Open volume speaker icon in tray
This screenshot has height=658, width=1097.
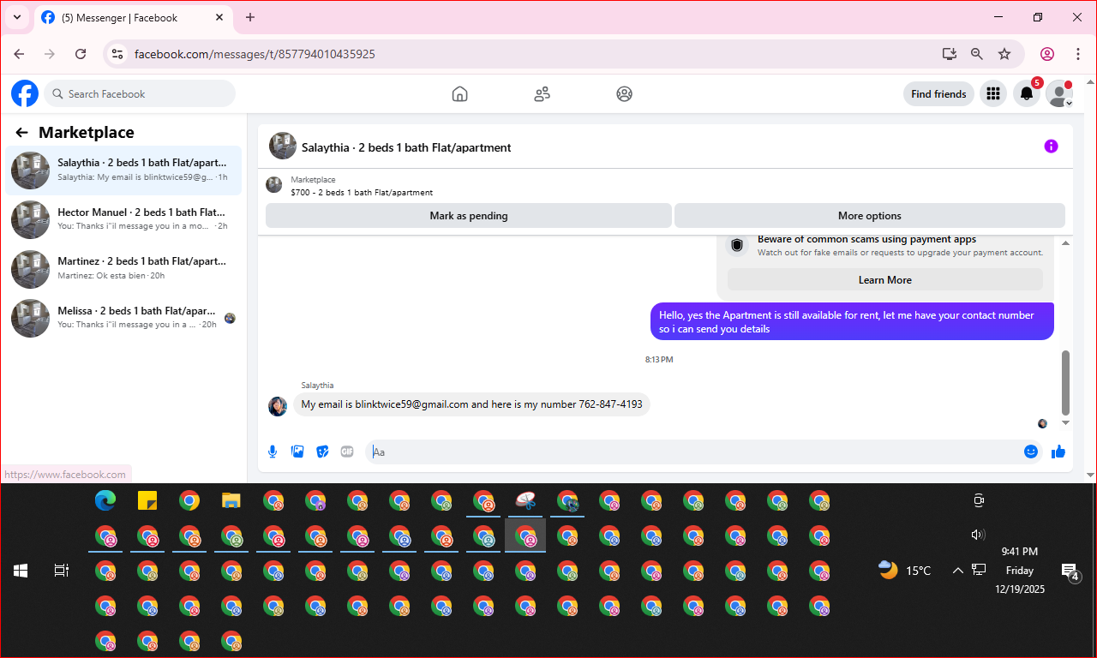tap(978, 535)
